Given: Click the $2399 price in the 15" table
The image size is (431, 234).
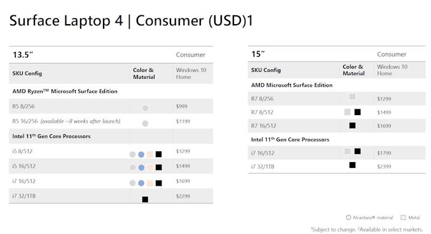Looking at the screenshot, I should pyautogui.click(x=384, y=167).
